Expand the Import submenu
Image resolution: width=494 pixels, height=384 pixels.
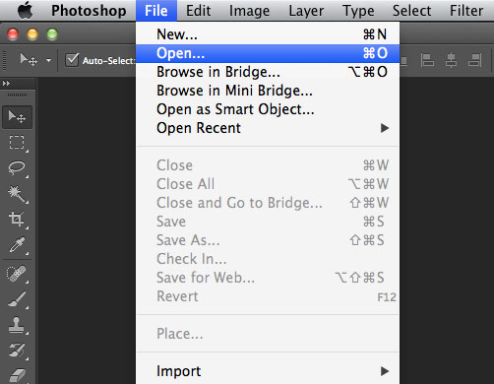[268, 371]
